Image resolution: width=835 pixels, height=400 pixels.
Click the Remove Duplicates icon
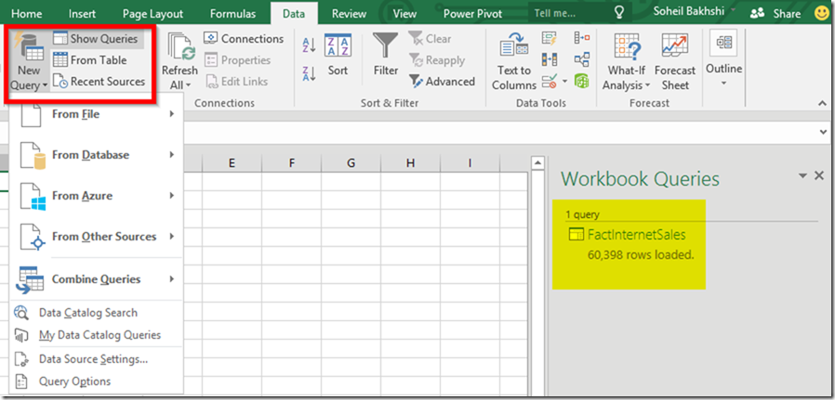[549, 59]
